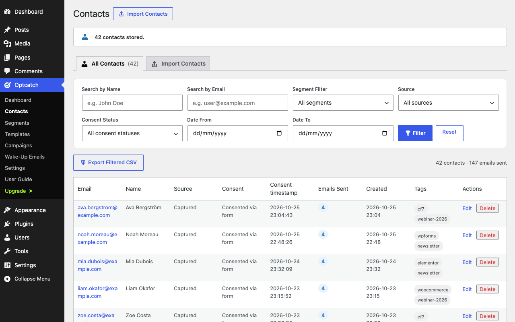515x322 pixels.
Task: Open User Guide in Optcatch submenu
Action: pyautogui.click(x=19, y=179)
